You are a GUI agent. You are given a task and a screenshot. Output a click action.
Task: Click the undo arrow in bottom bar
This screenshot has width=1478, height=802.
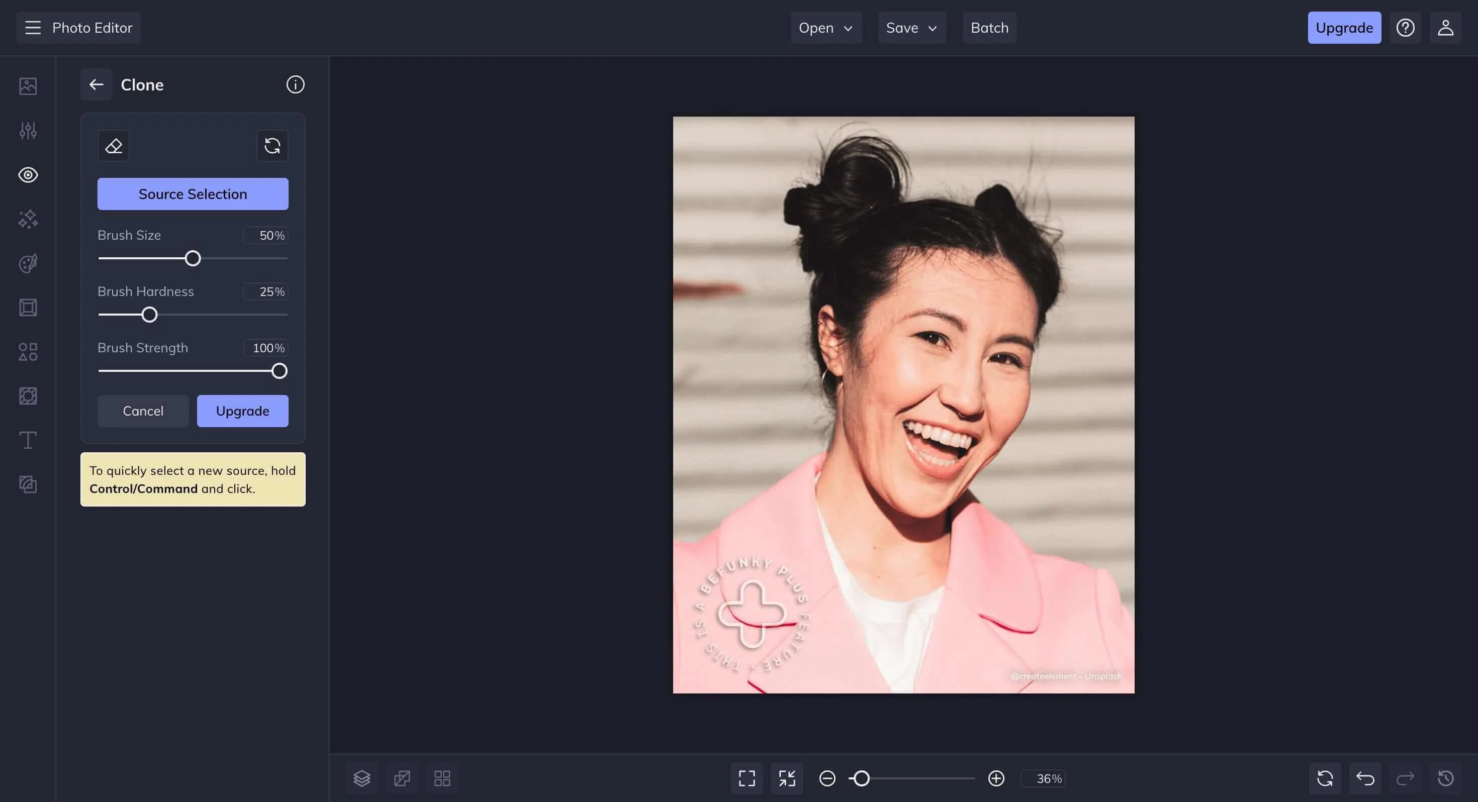[x=1365, y=778]
